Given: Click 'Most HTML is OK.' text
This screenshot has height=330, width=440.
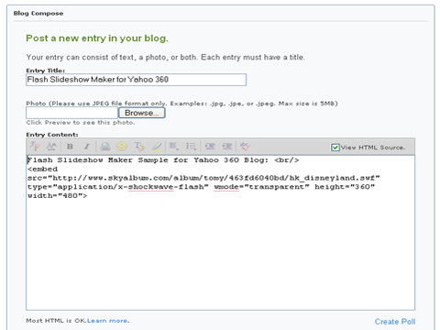Looking at the screenshot, I should 57,321.
